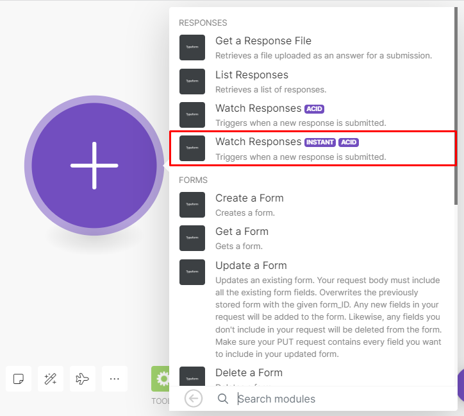Click the FORMS section heading
Image resolution: width=464 pixels, height=416 pixels.
click(194, 180)
